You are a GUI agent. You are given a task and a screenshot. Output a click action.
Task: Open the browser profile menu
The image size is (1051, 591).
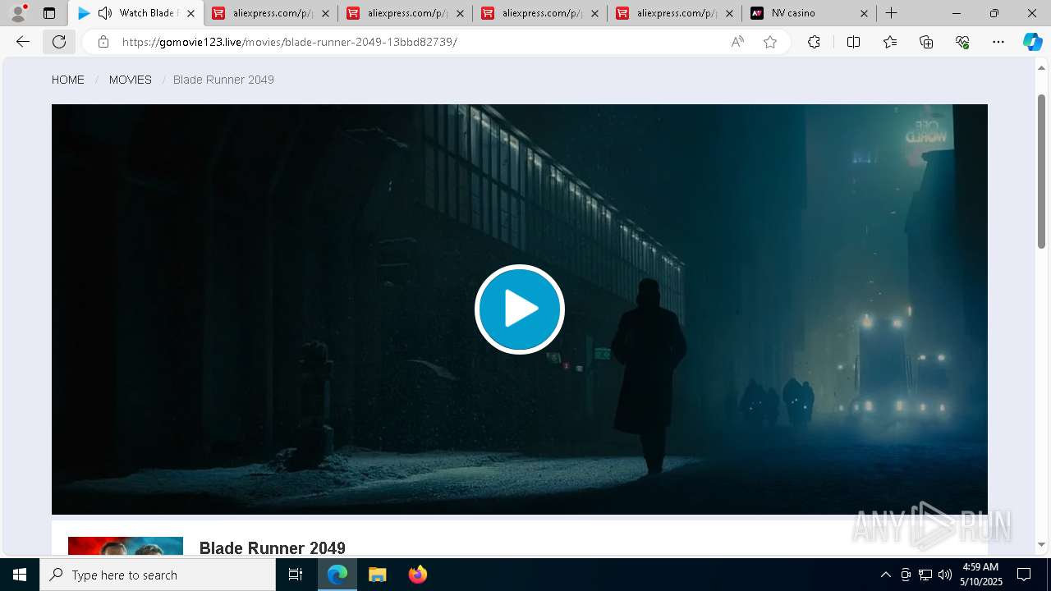(x=18, y=13)
